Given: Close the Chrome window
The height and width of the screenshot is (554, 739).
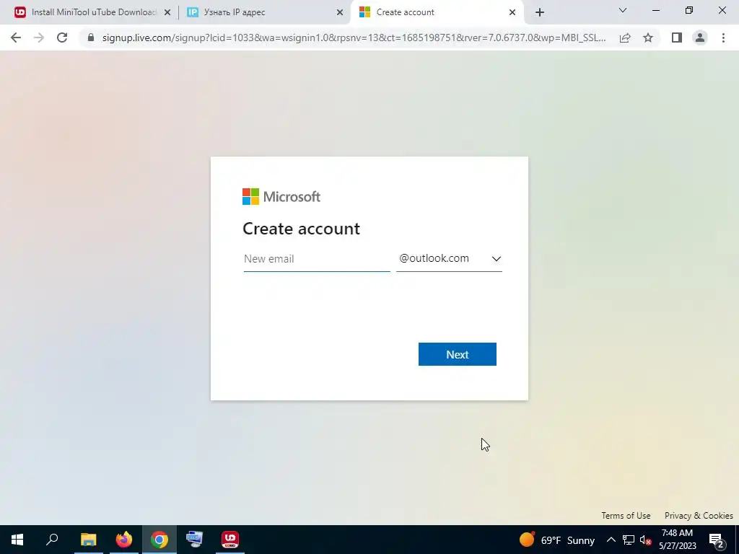Looking at the screenshot, I should [722, 10].
